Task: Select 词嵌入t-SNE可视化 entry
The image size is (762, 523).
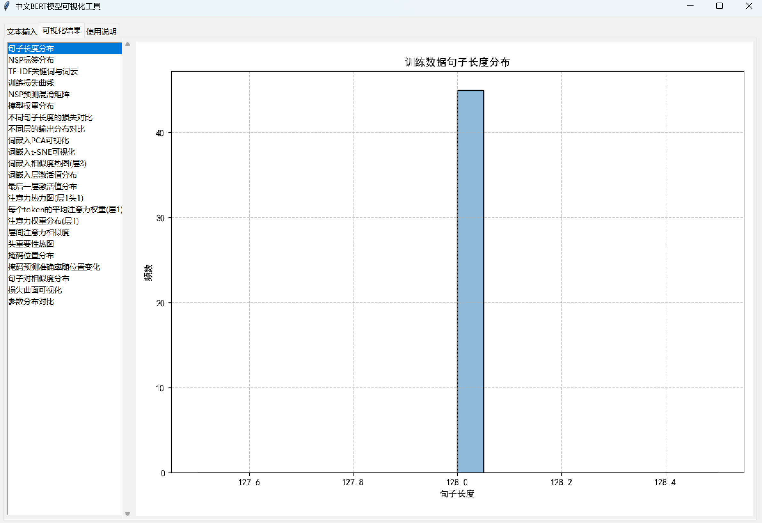Action: pos(42,152)
